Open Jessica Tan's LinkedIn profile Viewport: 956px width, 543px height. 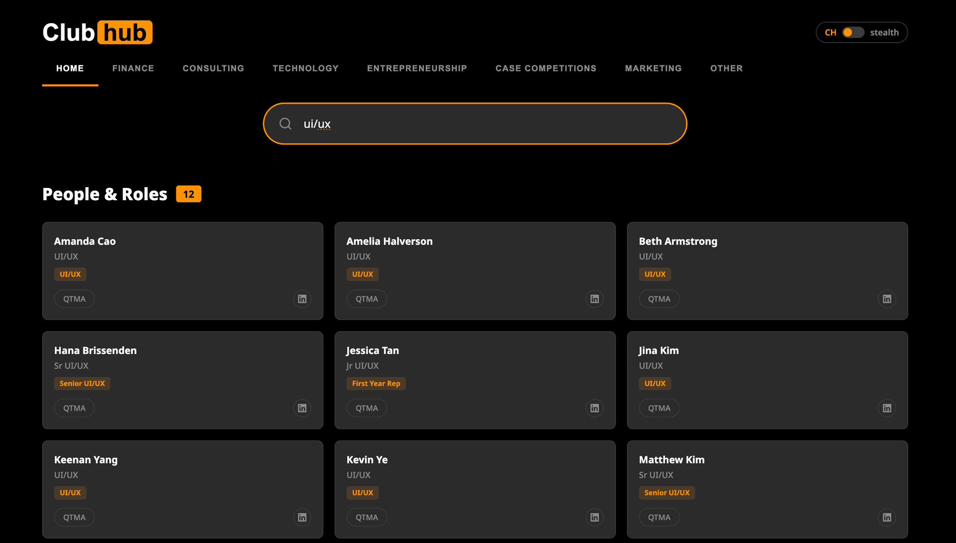pos(594,408)
